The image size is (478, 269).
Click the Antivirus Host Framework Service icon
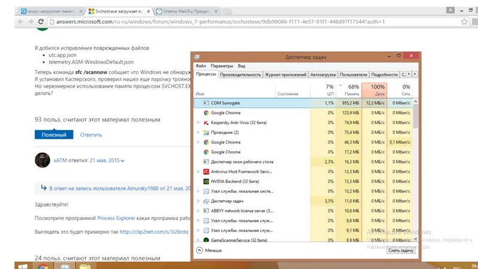click(x=206, y=172)
